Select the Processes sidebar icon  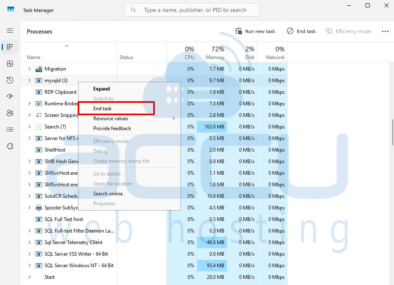coord(10,47)
